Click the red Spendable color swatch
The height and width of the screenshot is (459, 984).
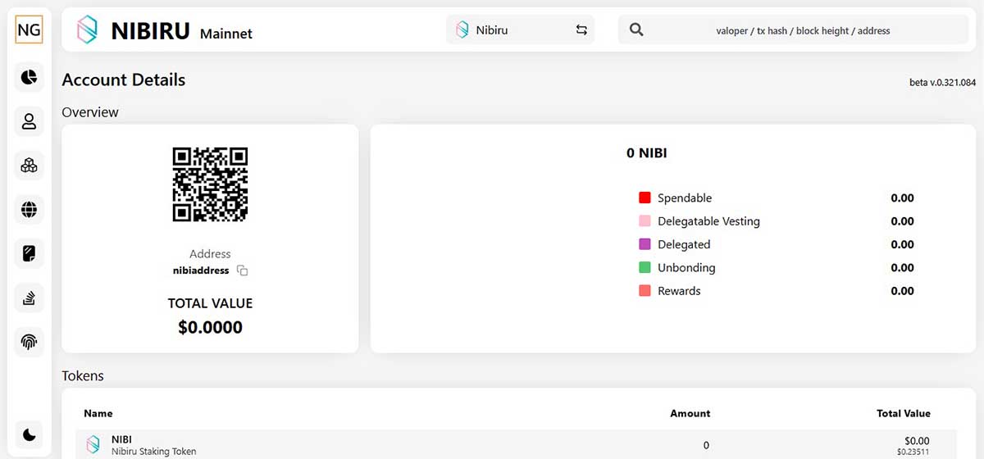pos(645,198)
